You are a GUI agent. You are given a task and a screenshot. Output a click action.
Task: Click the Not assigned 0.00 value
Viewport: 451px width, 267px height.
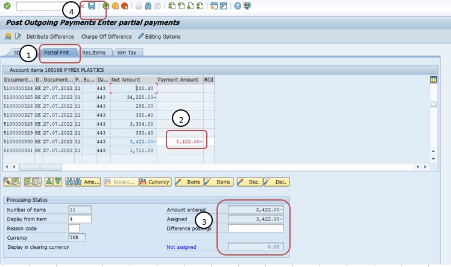pyautogui.click(x=256, y=247)
